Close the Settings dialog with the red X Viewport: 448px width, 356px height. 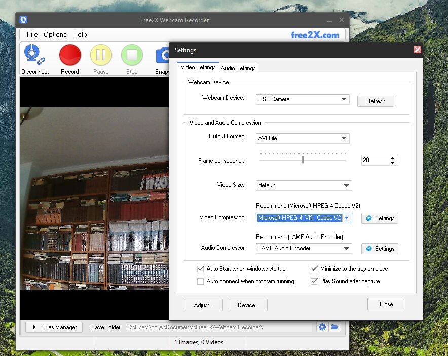[x=417, y=50]
